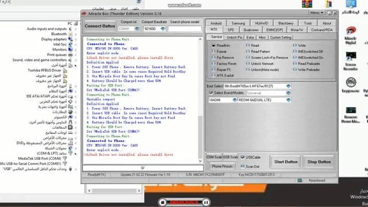Switch to the Blackberry tab

[286, 23]
